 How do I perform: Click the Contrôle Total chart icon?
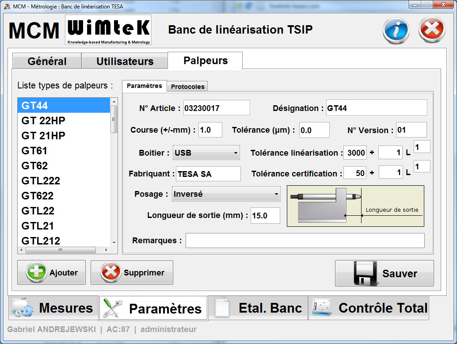(321, 308)
